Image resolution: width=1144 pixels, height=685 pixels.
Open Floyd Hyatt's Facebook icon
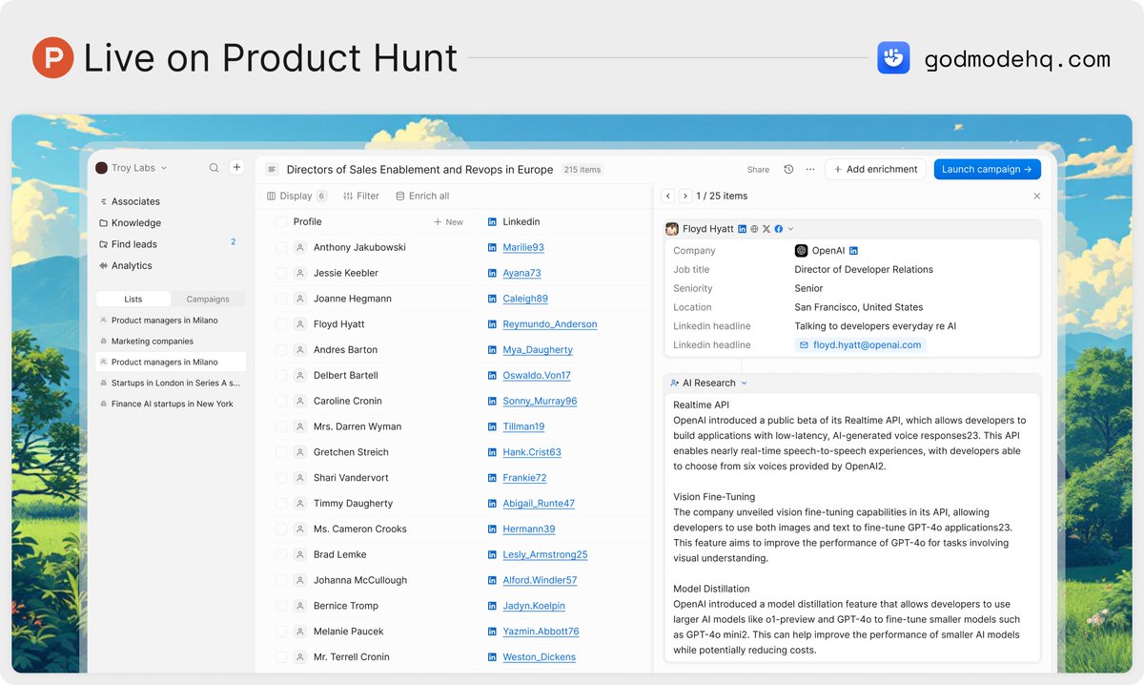(779, 229)
